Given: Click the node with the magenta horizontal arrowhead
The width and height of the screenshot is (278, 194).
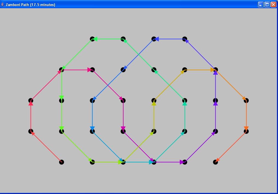Looking at the screenshot, I should pyautogui.click(x=92, y=70).
